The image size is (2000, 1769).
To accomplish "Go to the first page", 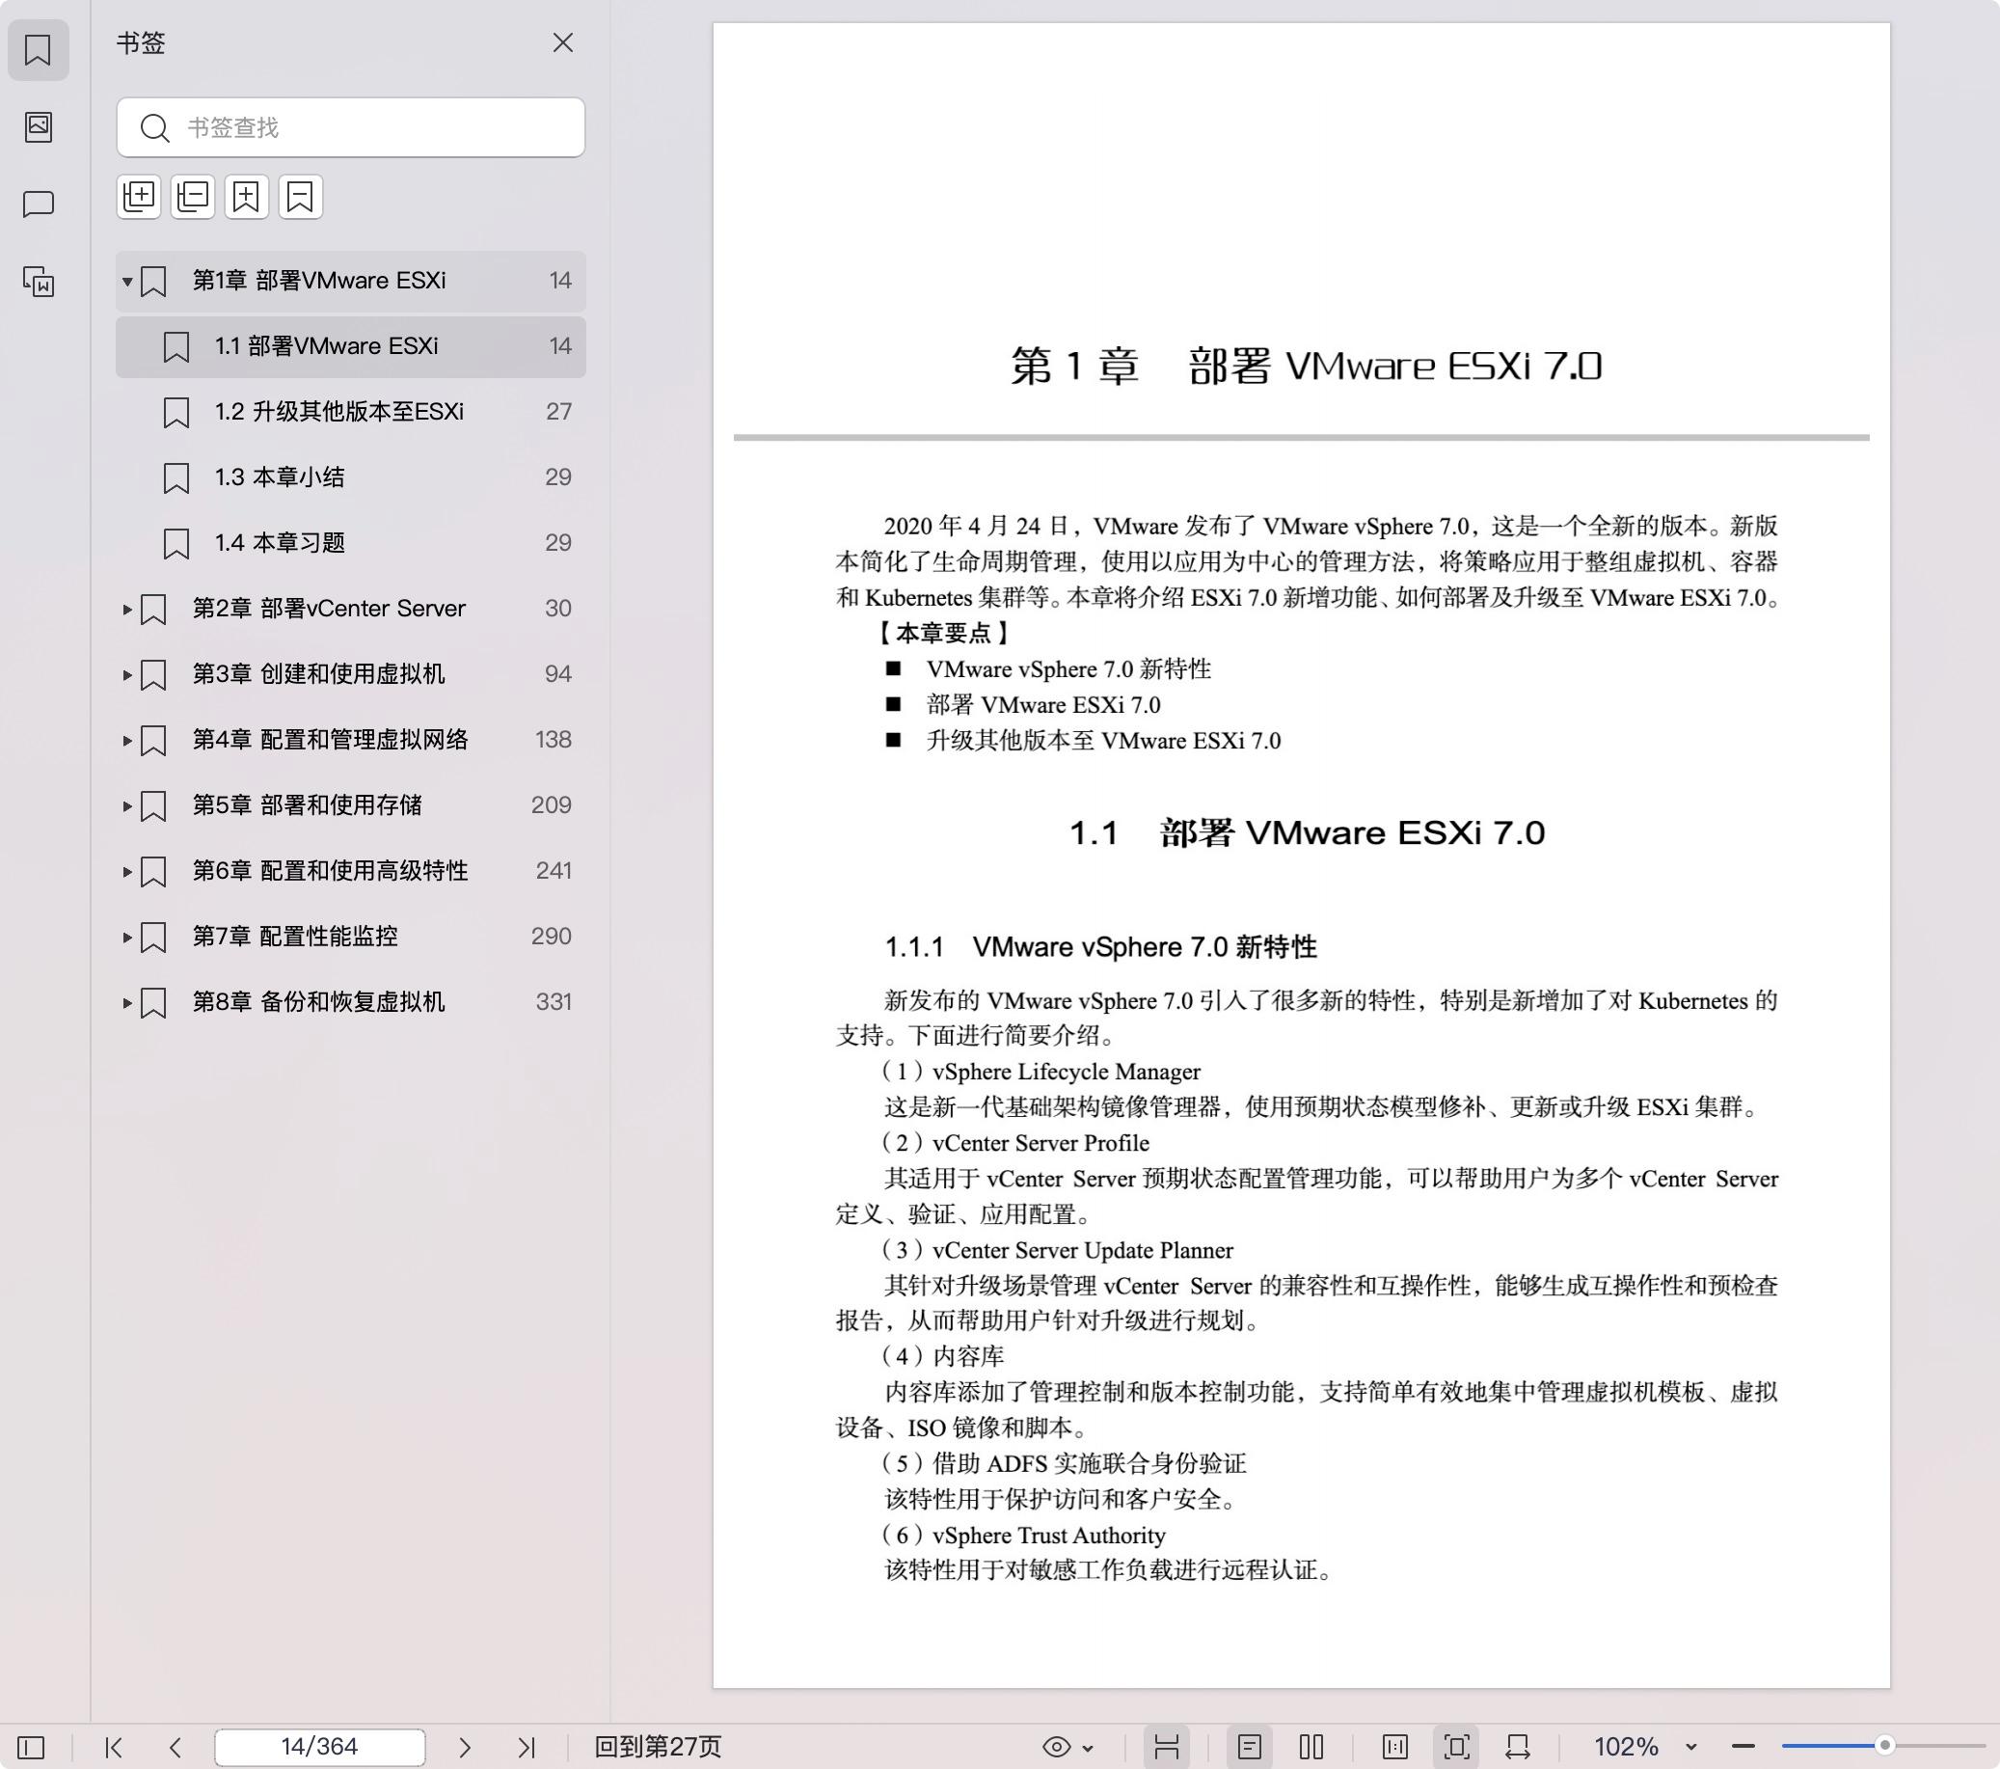I will tap(114, 1747).
